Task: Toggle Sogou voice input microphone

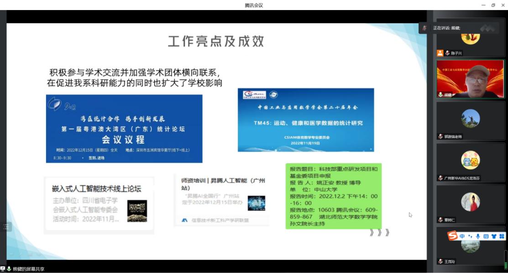Action: (478, 236)
